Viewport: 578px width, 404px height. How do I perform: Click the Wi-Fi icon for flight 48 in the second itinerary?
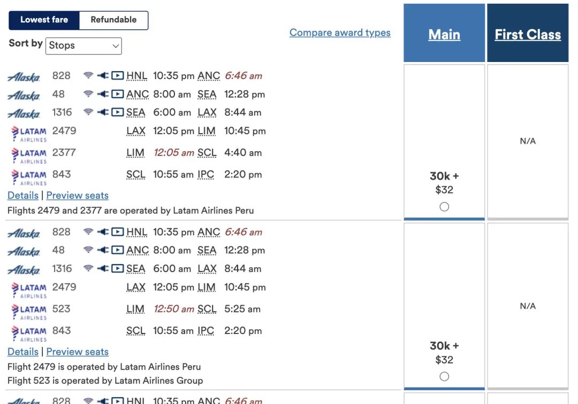pyautogui.click(x=88, y=250)
